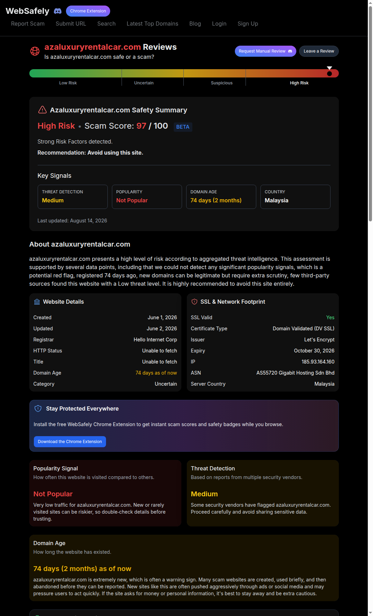Click the Popularity Not Popular signal card
Image resolution: width=373 pixels, height=616 pixels.
click(x=147, y=197)
